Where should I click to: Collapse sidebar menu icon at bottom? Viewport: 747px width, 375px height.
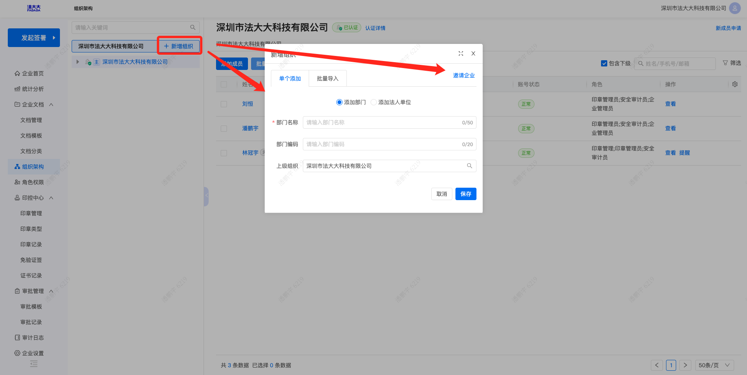(x=34, y=364)
